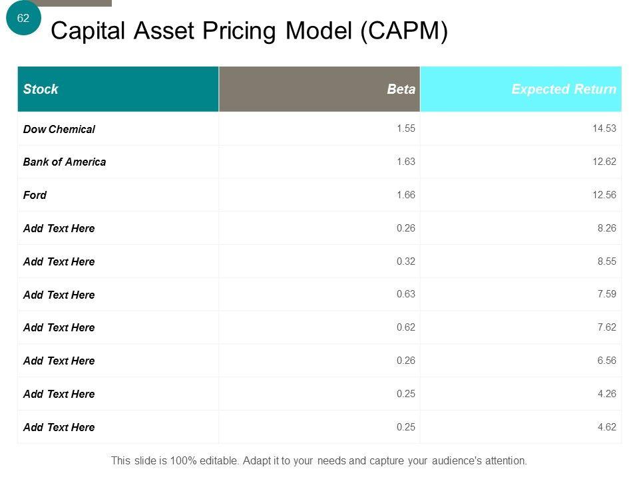Click the expected return value 8.26
Screen dimensions: 639x479
point(606,228)
